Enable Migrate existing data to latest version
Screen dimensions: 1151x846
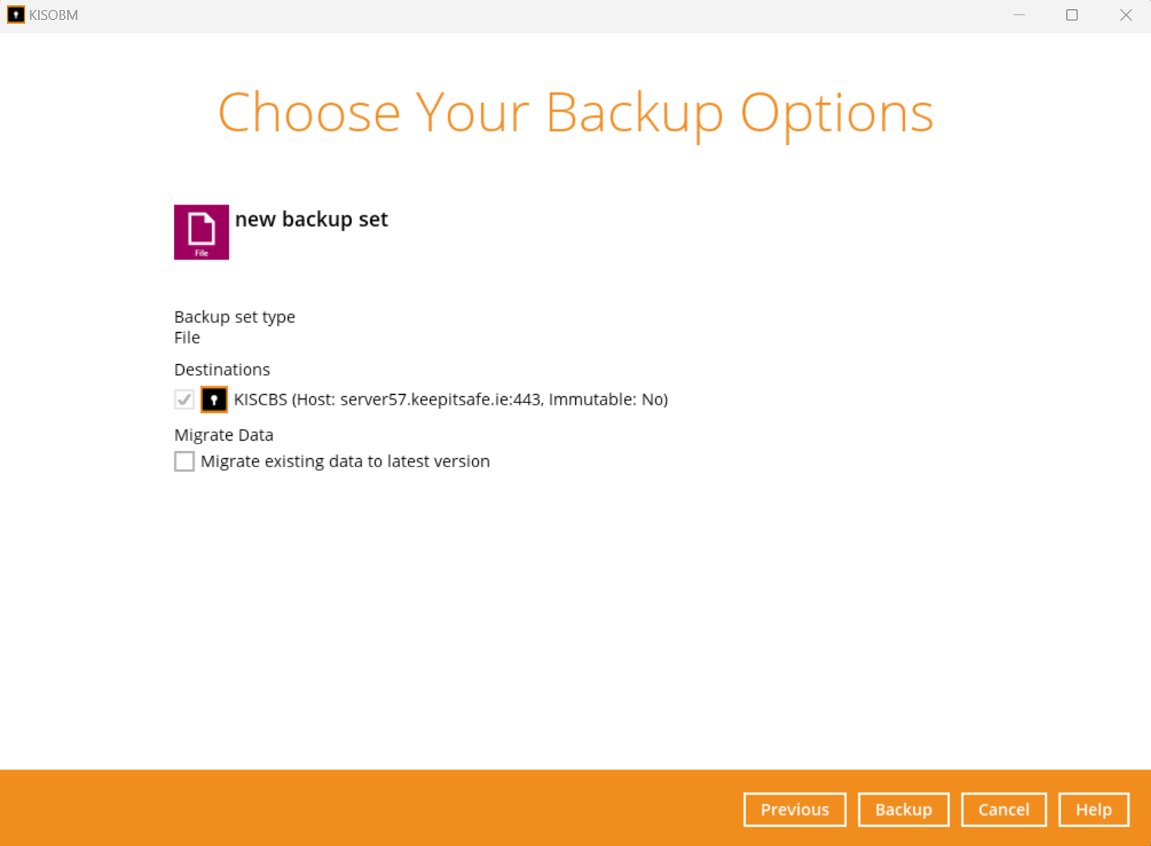pos(184,461)
